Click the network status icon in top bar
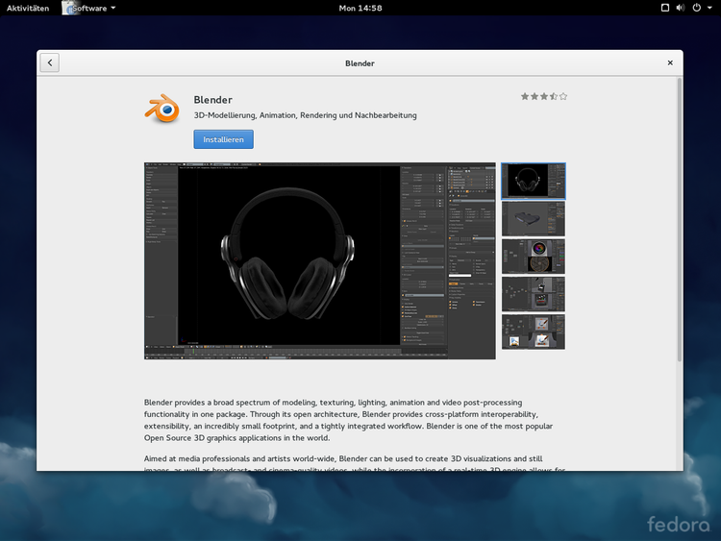Image resolution: width=721 pixels, height=541 pixels. pos(664,8)
